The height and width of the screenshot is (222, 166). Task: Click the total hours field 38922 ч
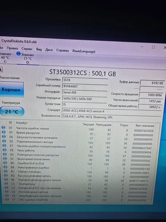[150, 107]
